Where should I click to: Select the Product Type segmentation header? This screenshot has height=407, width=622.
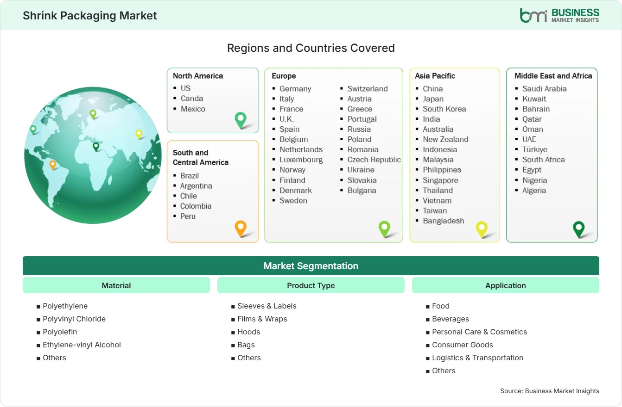[x=311, y=285]
